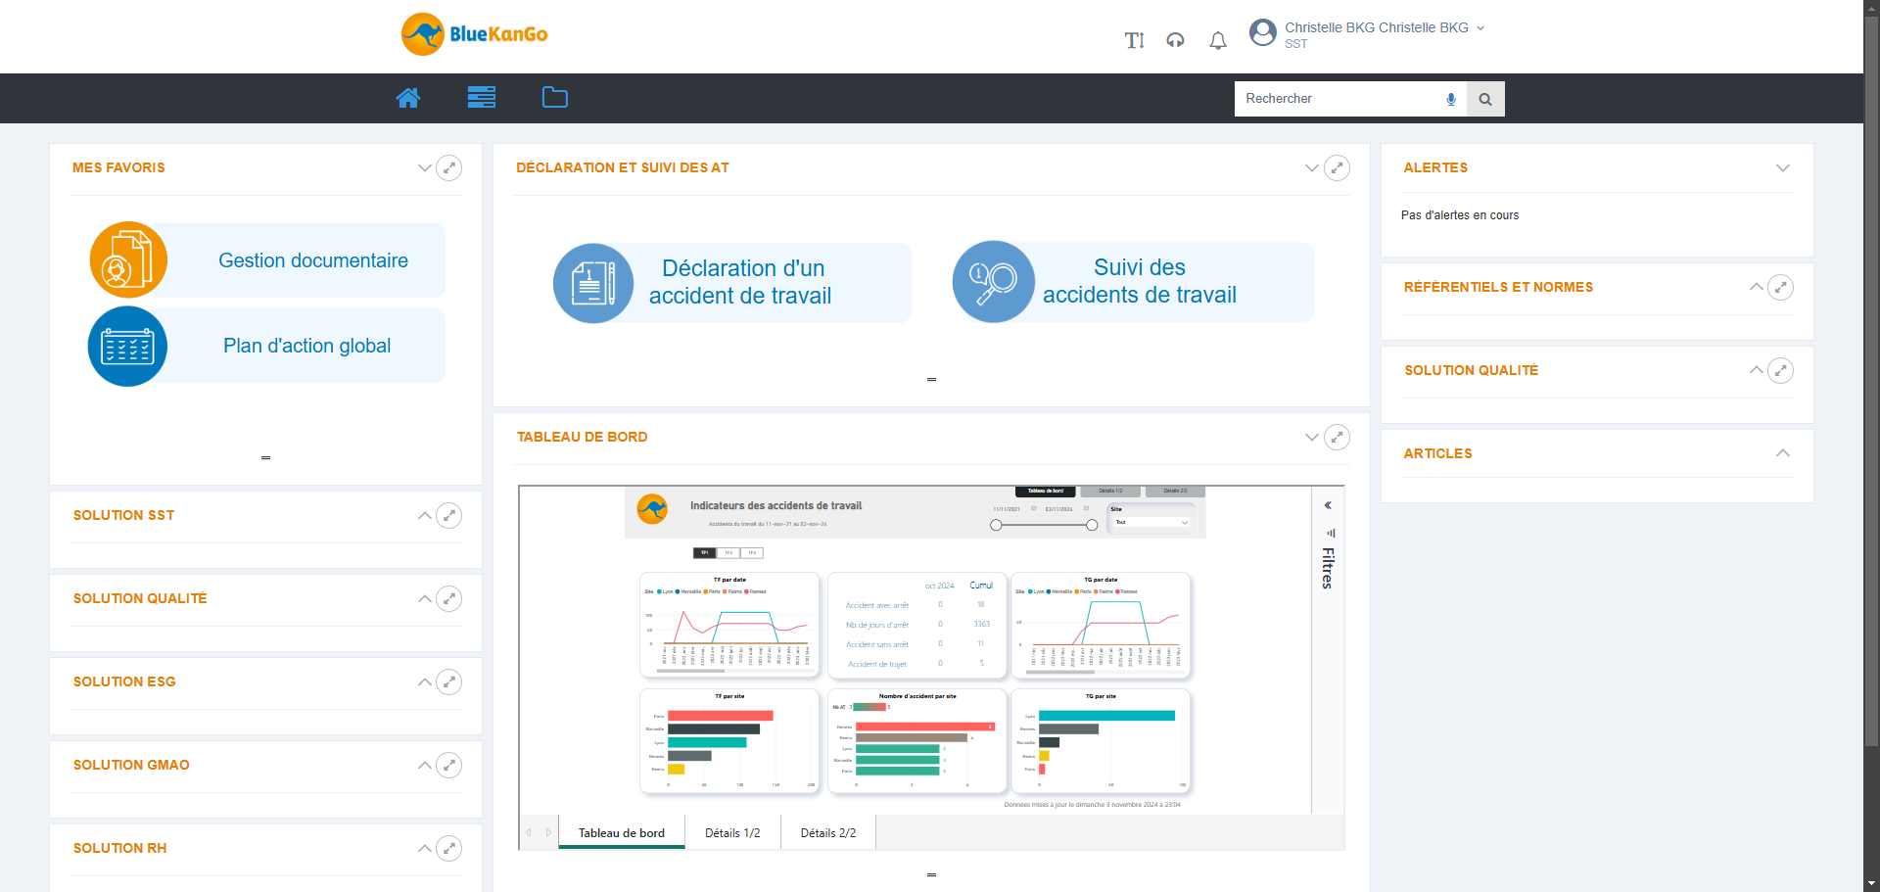Change text size with TT icon

pos(1134,40)
